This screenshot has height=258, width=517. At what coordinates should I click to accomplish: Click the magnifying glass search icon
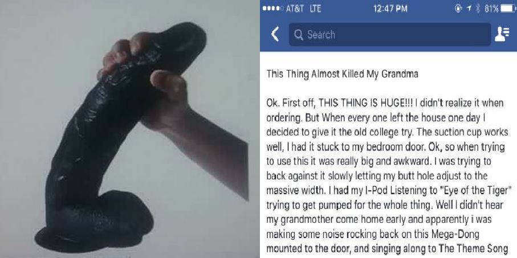click(299, 35)
